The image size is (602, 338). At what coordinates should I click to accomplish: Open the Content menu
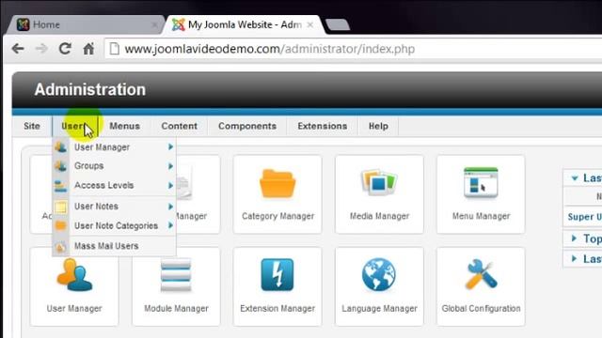click(x=180, y=126)
